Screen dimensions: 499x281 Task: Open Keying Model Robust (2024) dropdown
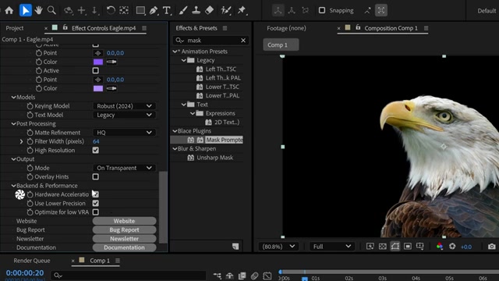tap(124, 106)
